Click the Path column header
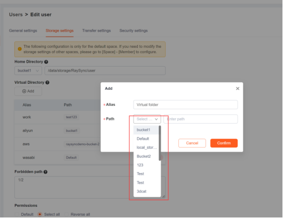 pyautogui.click(x=68, y=105)
